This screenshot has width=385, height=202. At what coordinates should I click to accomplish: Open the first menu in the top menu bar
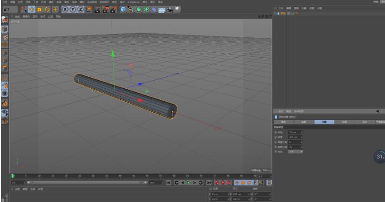coord(5,2)
